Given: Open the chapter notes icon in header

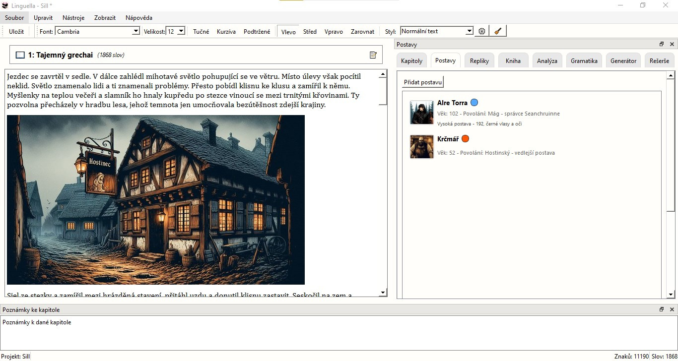Looking at the screenshot, I should tap(373, 55).
